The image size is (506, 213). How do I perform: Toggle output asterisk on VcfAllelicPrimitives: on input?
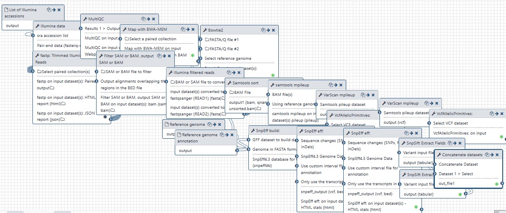[501, 137]
